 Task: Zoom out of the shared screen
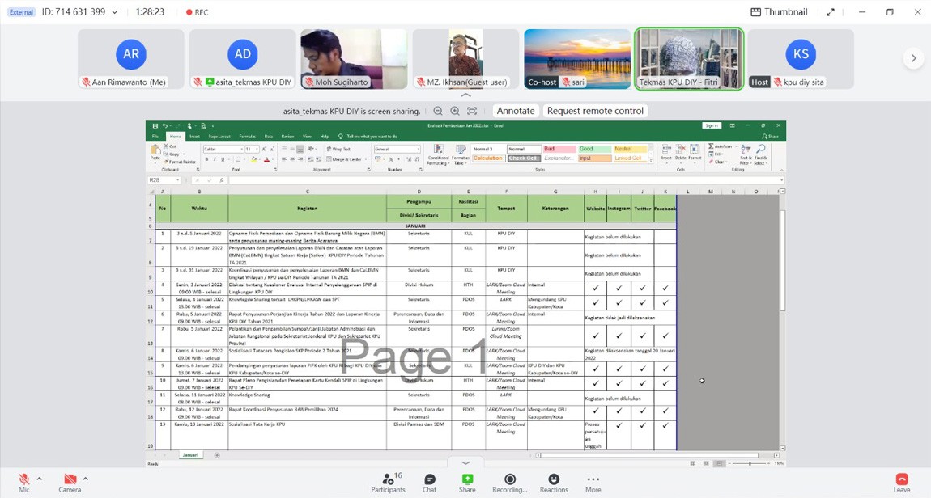coord(438,111)
